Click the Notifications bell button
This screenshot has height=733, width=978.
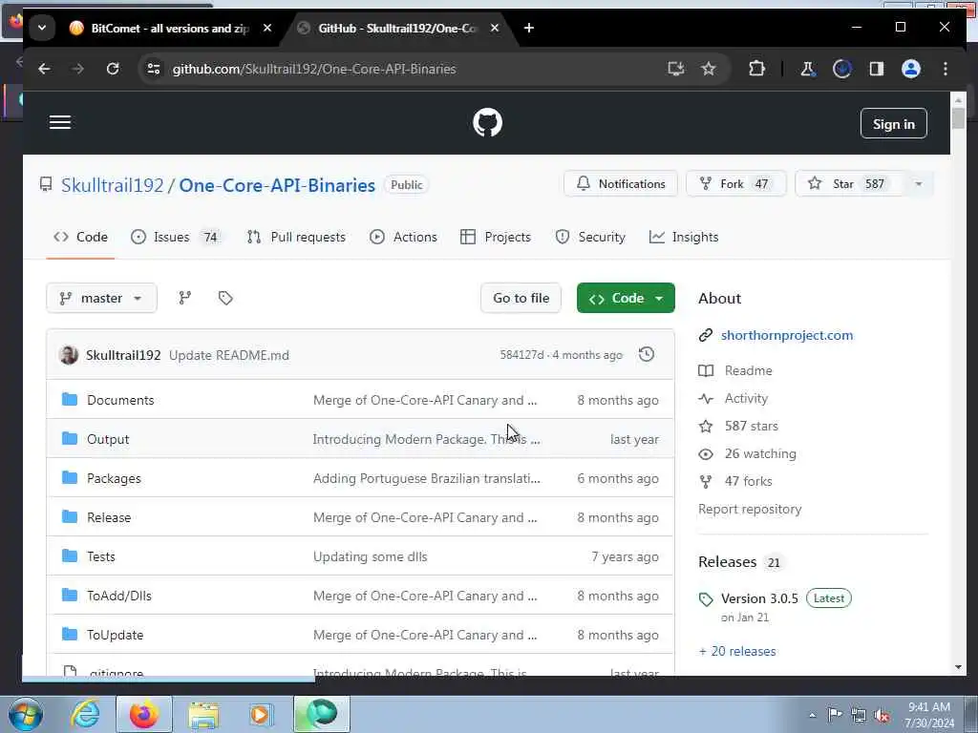(621, 184)
